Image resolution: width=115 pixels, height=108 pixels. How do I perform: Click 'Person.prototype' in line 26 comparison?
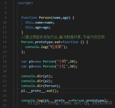pyautogui.click(x=88, y=101)
